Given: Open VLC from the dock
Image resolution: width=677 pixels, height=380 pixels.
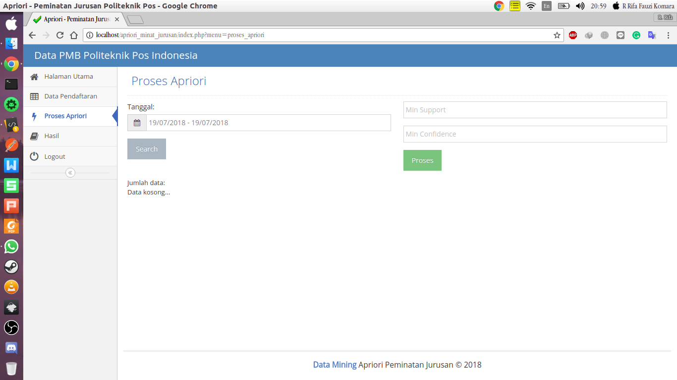Looking at the screenshot, I should click(x=11, y=287).
